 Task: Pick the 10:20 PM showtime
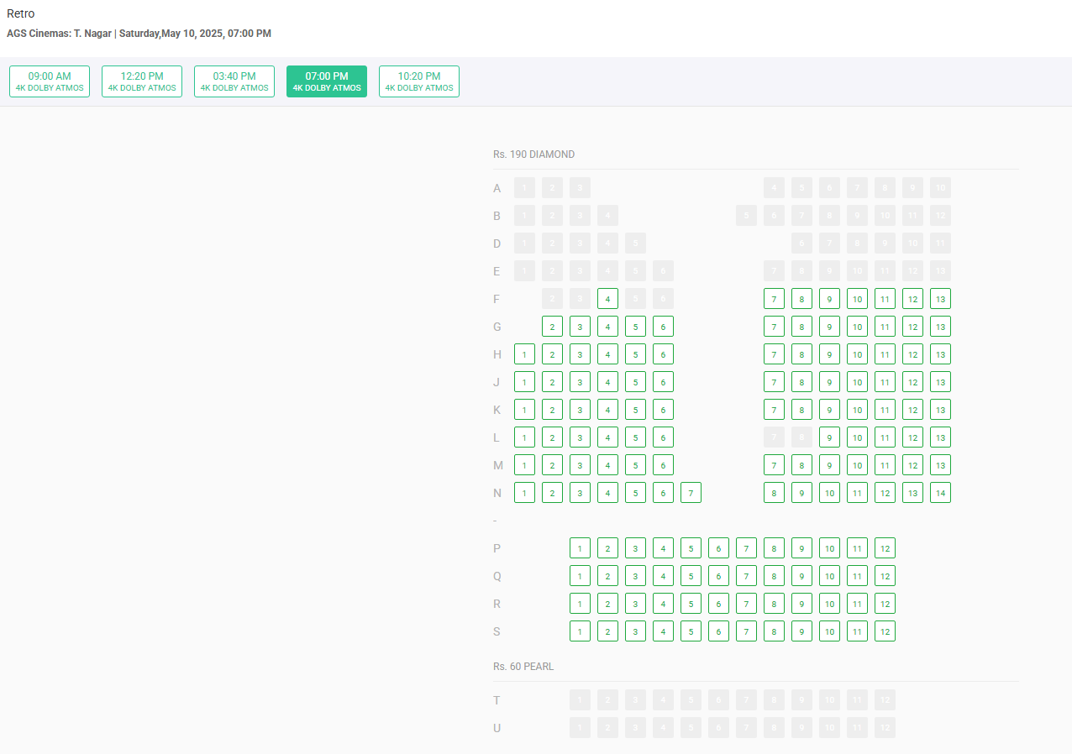tap(419, 81)
